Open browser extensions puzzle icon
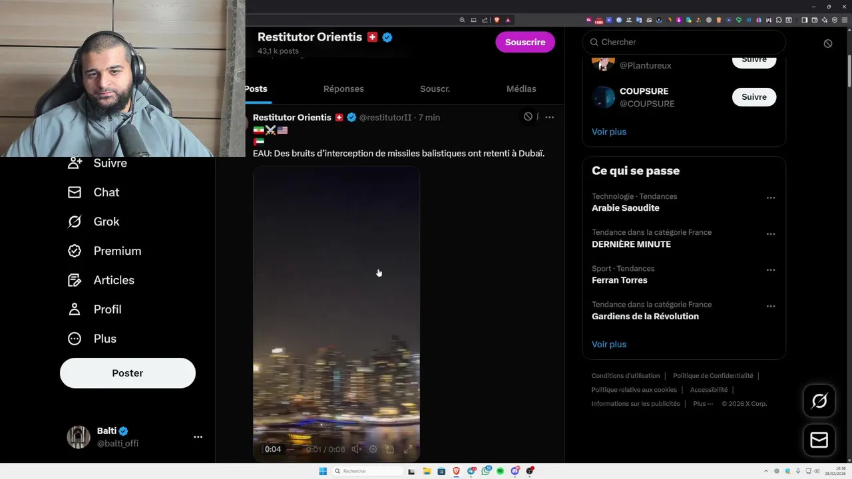The height and width of the screenshot is (479, 852). click(x=779, y=20)
